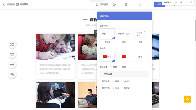
Task: Click the shuffle icon in 编辑通栏 toolbar
Action: [x=176, y=2]
